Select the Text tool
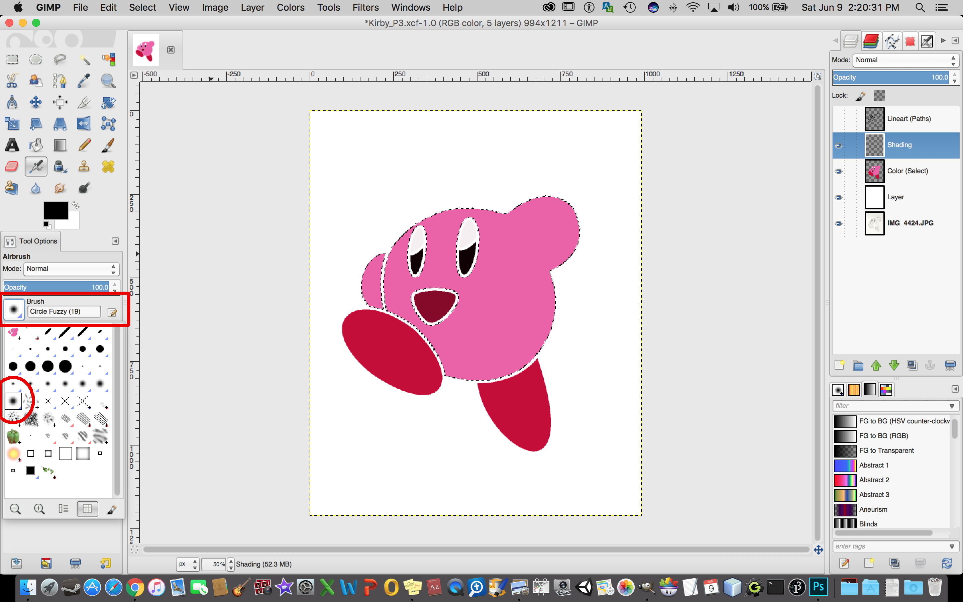The image size is (963, 602). [12, 145]
